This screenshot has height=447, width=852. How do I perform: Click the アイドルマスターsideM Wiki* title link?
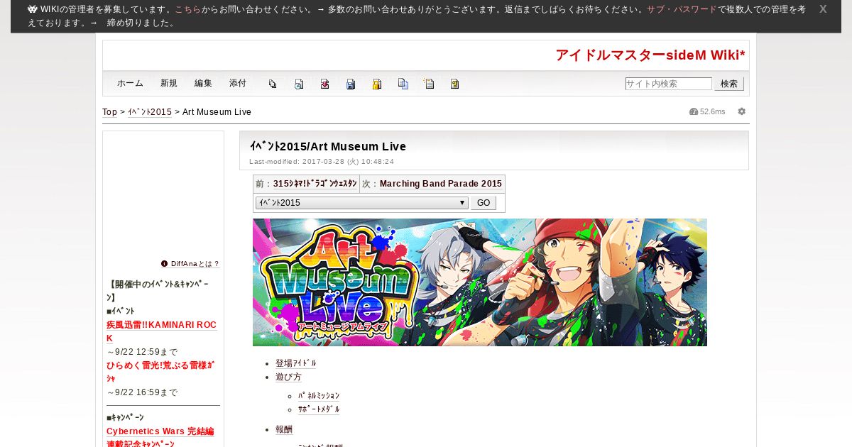[650, 55]
